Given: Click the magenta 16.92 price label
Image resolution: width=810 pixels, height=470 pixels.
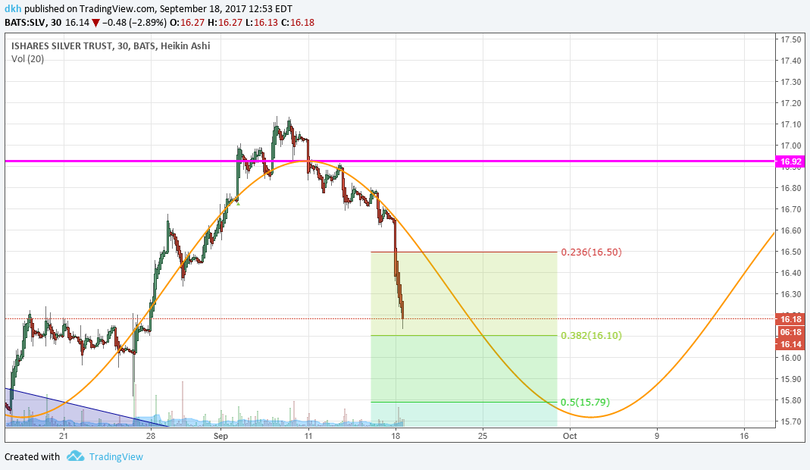Looking at the screenshot, I should [x=790, y=161].
